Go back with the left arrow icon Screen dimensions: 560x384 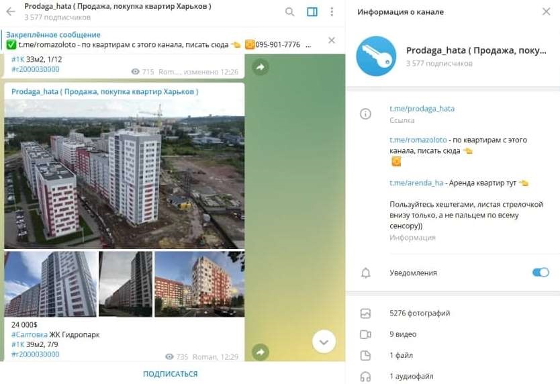click(11, 11)
